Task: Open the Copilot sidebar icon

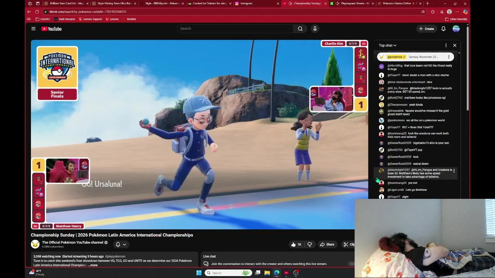Action: 465,12
